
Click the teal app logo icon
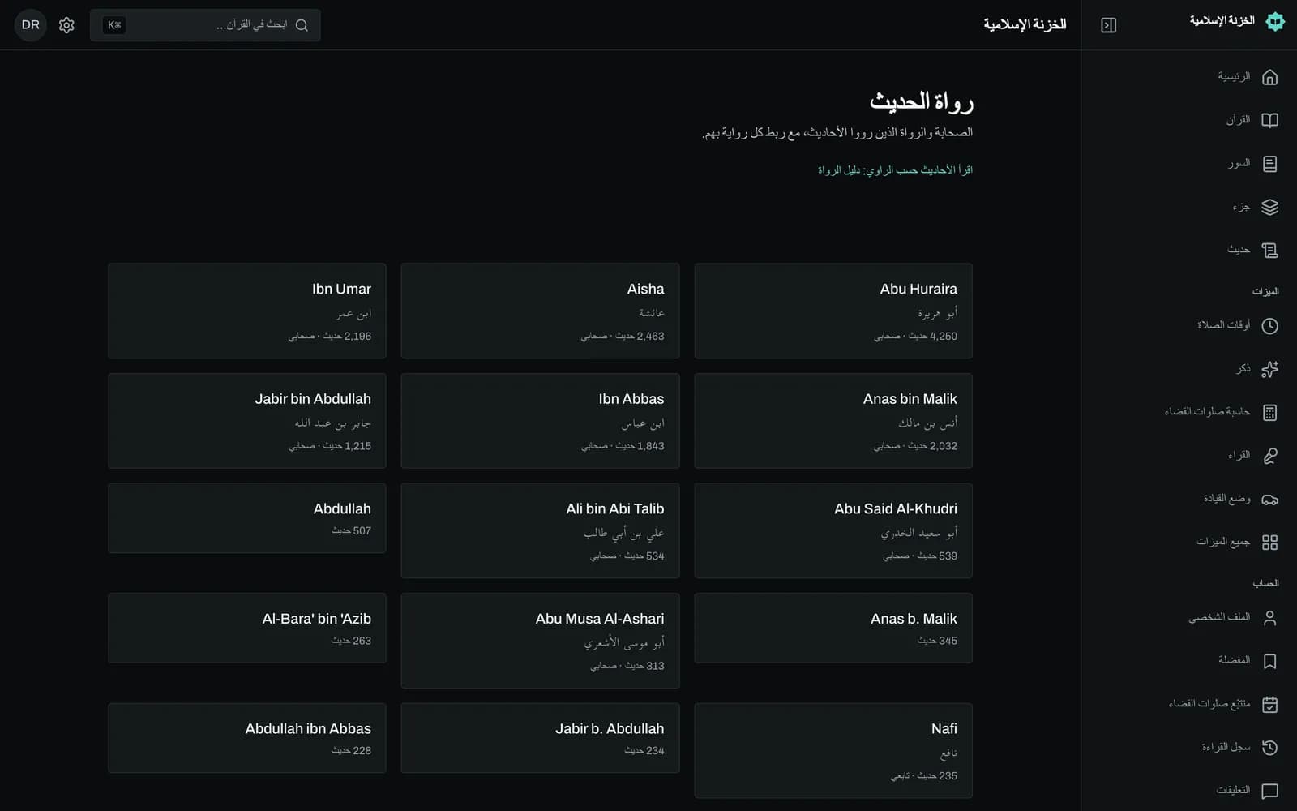pyautogui.click(x=1275, y=22)
